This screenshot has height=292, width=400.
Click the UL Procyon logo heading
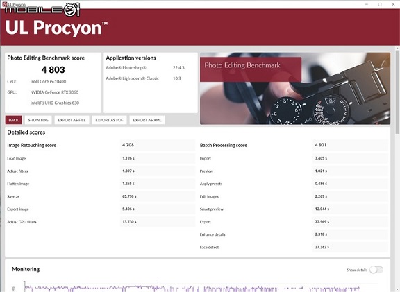point(56,27)
